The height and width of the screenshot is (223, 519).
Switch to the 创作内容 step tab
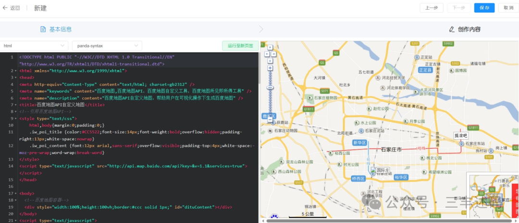pos(465,29)
